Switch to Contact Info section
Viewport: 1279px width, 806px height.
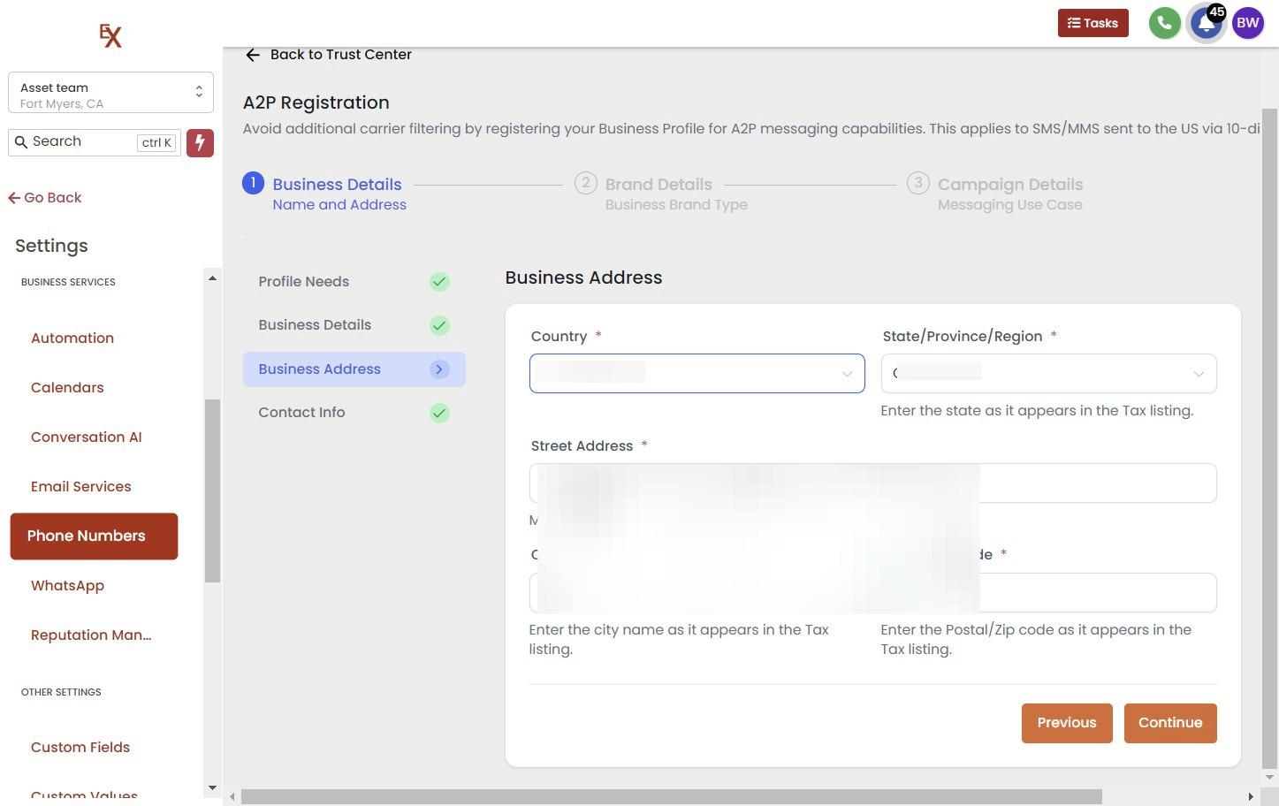tap(301, 413)
